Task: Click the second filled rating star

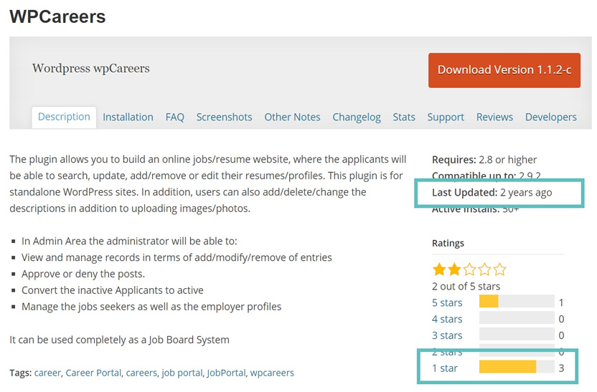Action: click(x=454, y=269)
